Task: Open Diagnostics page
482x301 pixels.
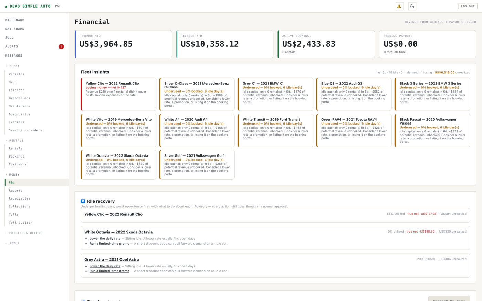Action: point(36,114)
